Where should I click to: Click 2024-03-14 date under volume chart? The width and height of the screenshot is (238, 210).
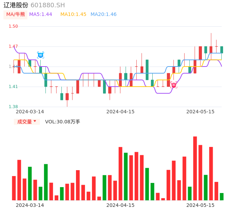[x=30, y=205]
